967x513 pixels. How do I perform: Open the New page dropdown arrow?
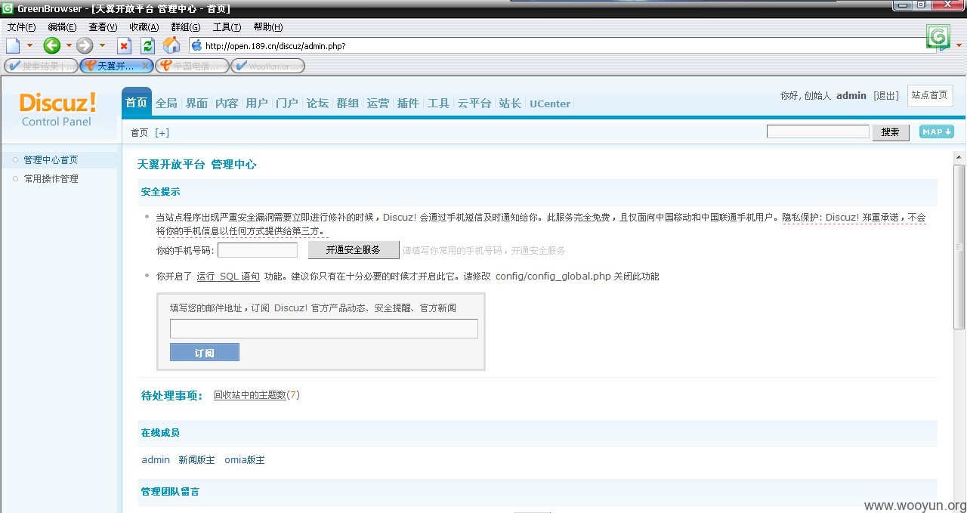click(x=29, y=45)
